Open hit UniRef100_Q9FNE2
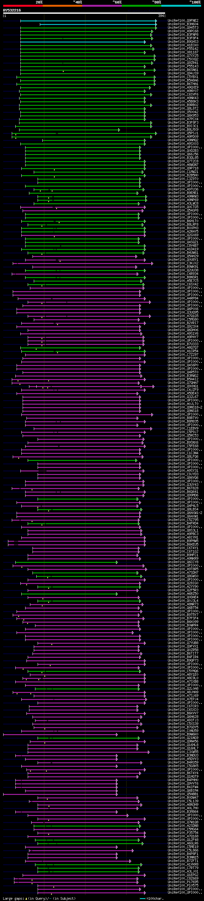Image resolution: width=204 pixels, height=901 pixels. [183, 21]
